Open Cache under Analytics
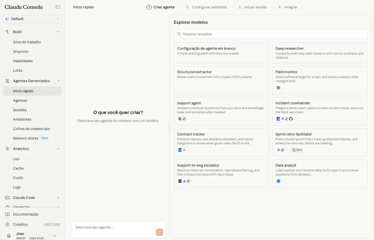 (32, 168)
